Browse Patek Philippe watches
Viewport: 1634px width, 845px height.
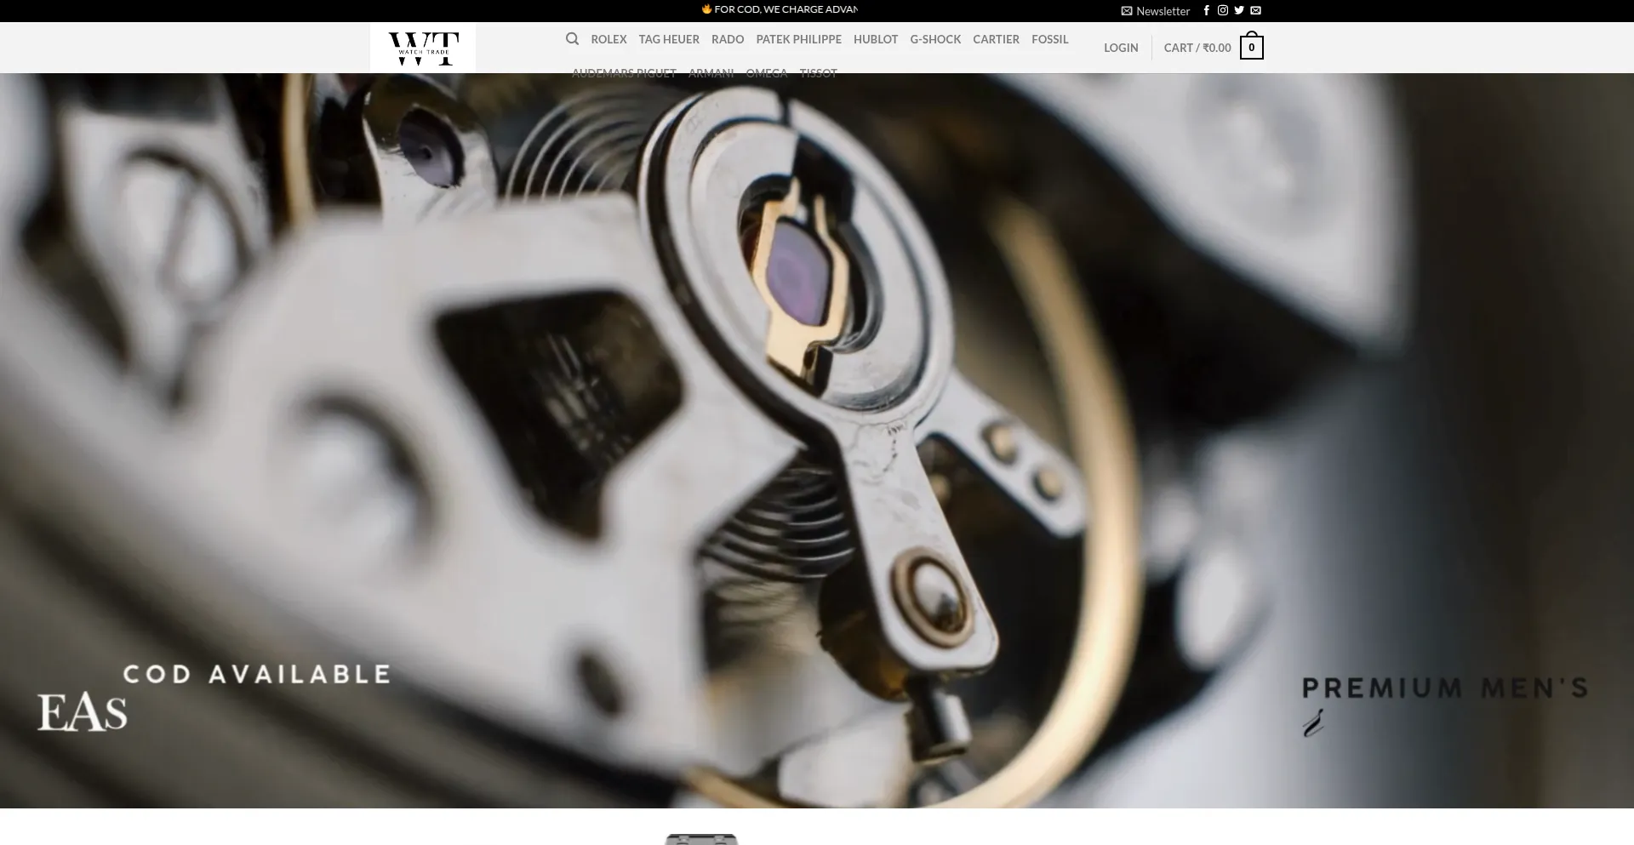point(798,39)
